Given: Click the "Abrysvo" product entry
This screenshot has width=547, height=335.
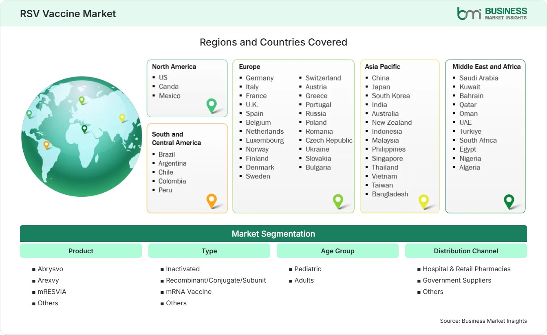Looking at the screenshot, I should tap(51, 269).
